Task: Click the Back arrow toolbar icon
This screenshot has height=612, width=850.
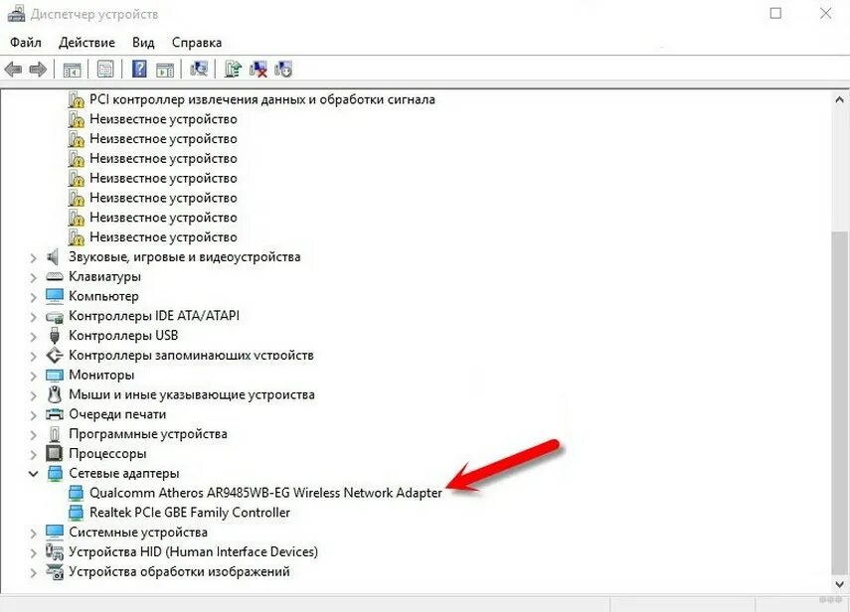Action: click(13, 70)
